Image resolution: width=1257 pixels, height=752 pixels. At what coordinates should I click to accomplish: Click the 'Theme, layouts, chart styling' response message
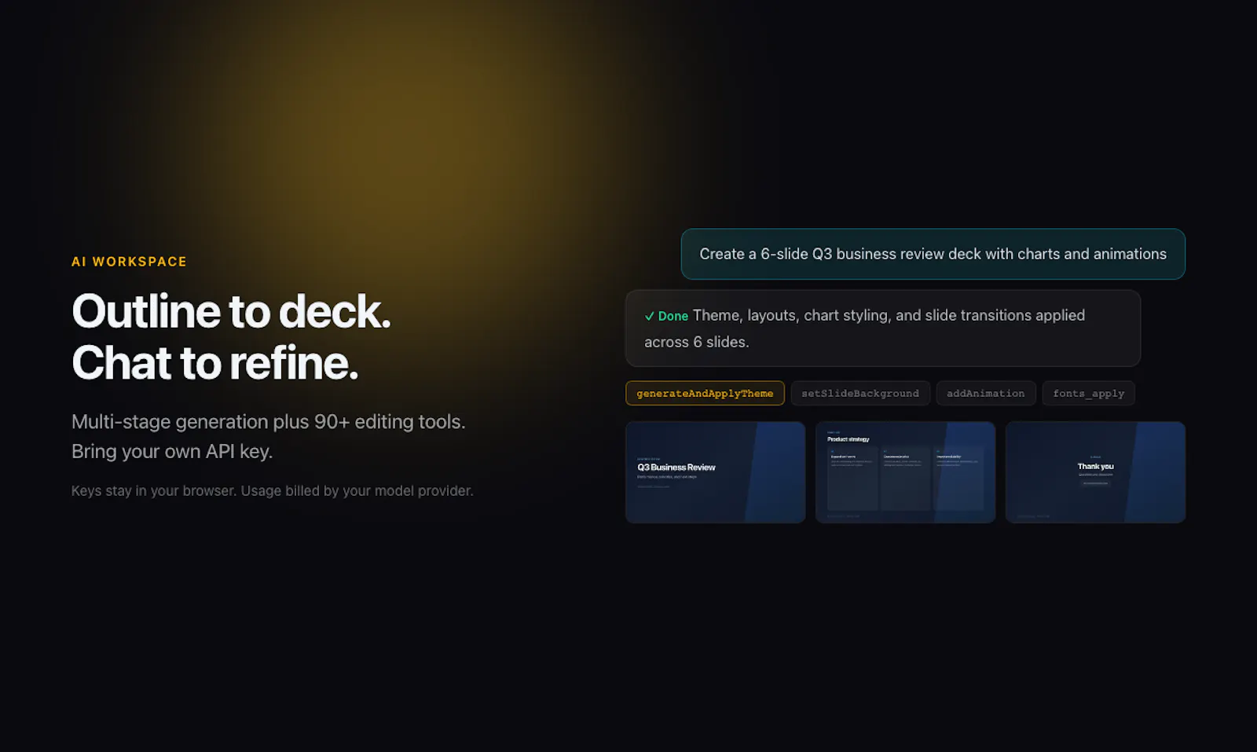[883, 328]
